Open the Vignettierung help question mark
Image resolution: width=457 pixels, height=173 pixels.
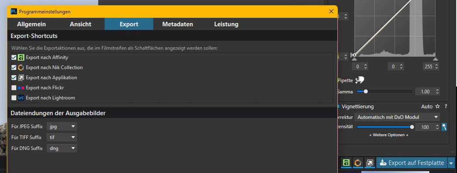pos(446,106)
